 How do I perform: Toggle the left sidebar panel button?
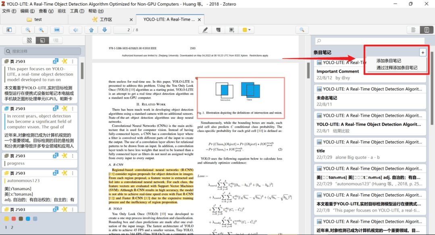pos(8,30)
